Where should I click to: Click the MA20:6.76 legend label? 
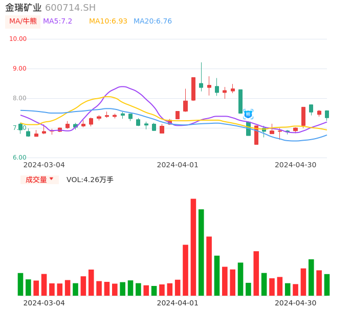[152, 21]
